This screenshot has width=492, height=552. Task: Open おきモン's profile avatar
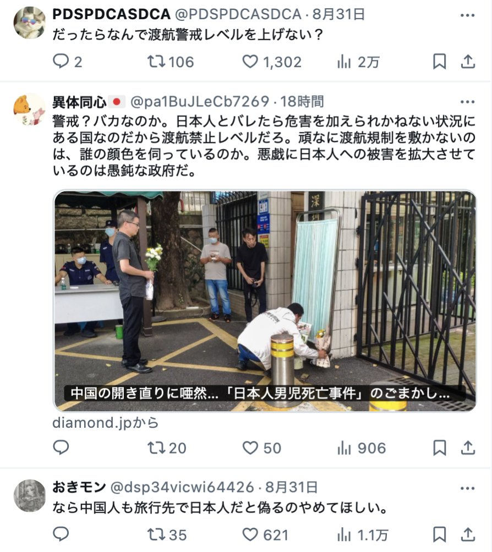pos(30,495)
